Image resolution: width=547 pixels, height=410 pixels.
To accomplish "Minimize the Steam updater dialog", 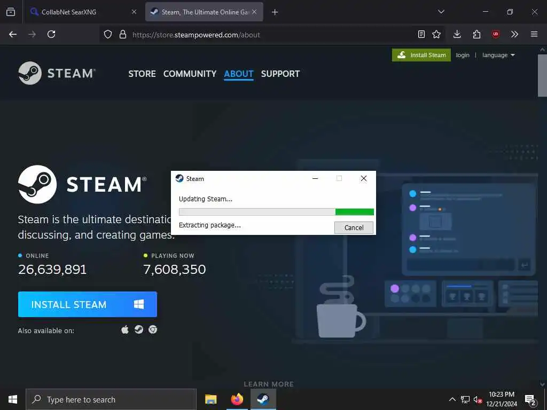I will (315, 178).
